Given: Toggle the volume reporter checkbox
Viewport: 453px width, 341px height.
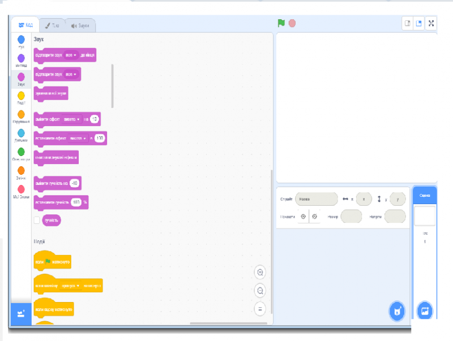Looking at the screenshot, I should click(37, 220).
